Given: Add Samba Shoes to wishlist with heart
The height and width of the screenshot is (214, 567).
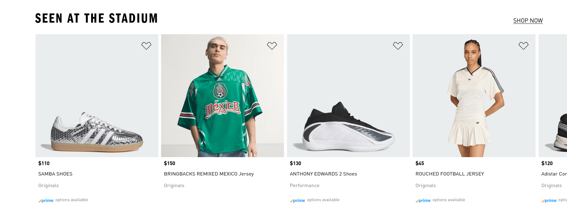Looking at the screenshot, I should pyautogui.click(x=146, y=46).
